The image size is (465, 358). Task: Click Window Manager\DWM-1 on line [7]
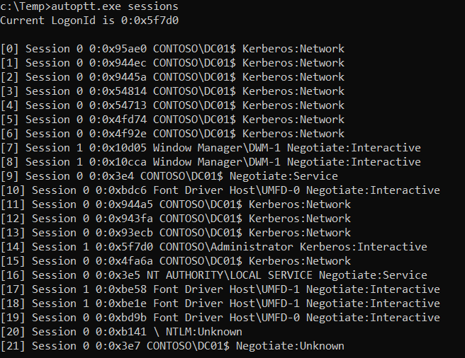217,148
